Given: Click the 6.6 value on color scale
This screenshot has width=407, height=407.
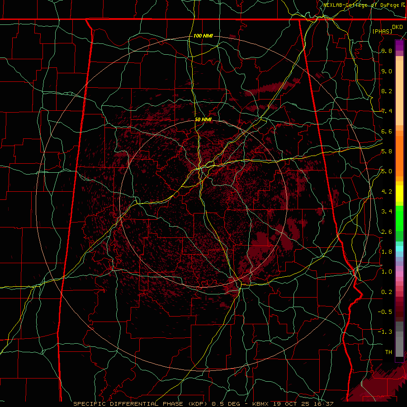Looking at the screenshot, I should click(x=387, y=131).
